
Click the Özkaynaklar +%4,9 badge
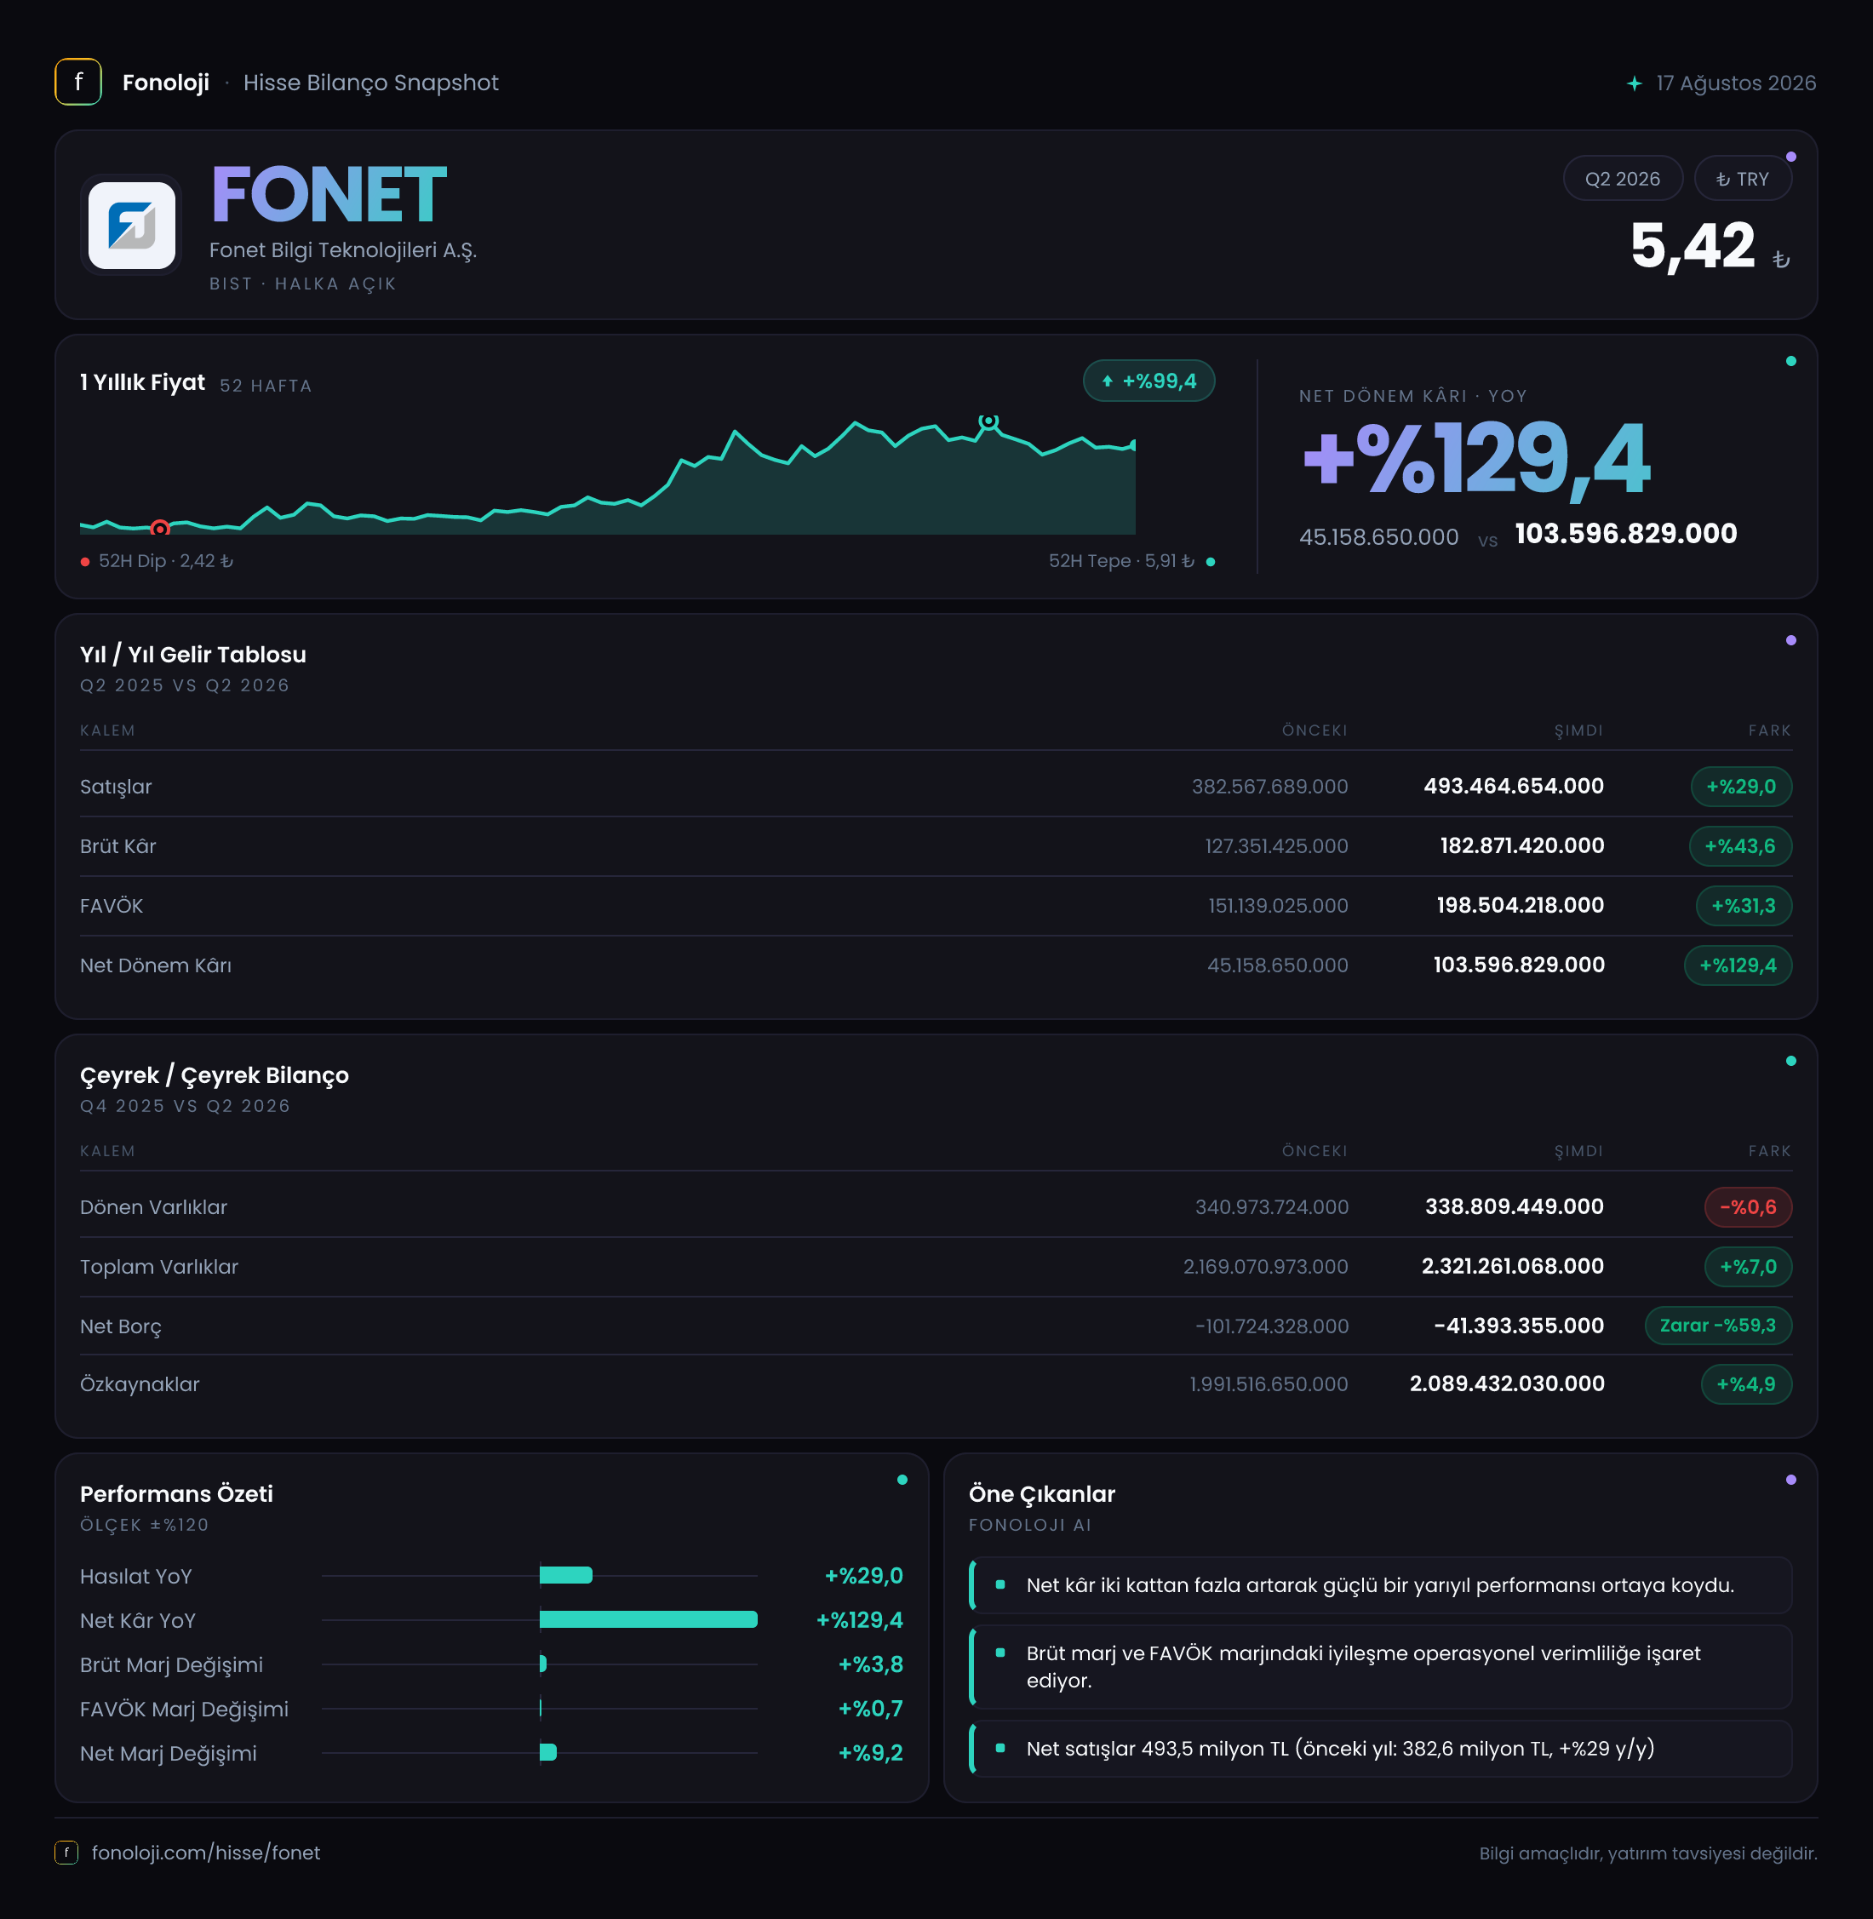tap(1746, 1384)
